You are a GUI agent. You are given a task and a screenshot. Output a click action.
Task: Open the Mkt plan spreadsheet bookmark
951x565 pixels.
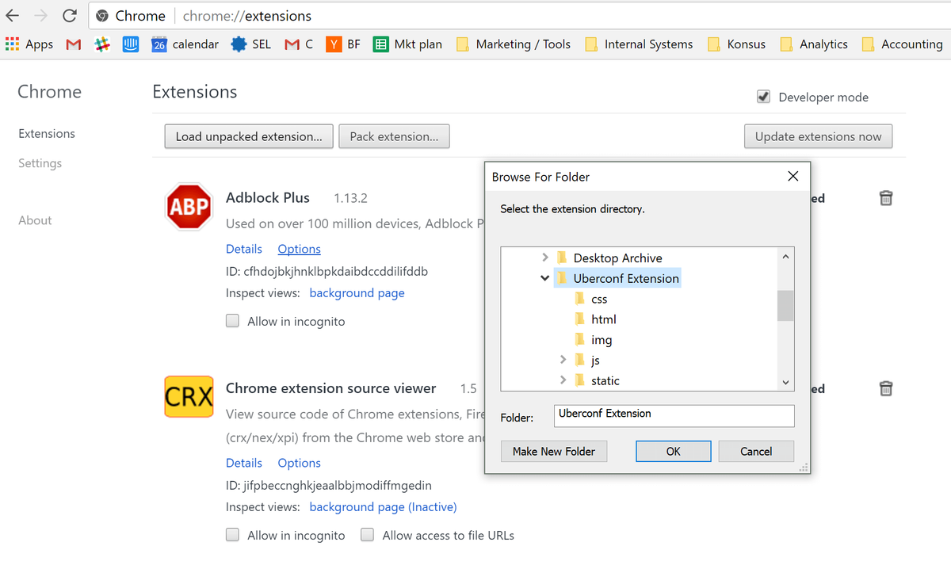tap(407, 44)
